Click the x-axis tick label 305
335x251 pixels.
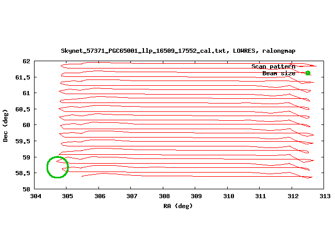pos(68,196)
